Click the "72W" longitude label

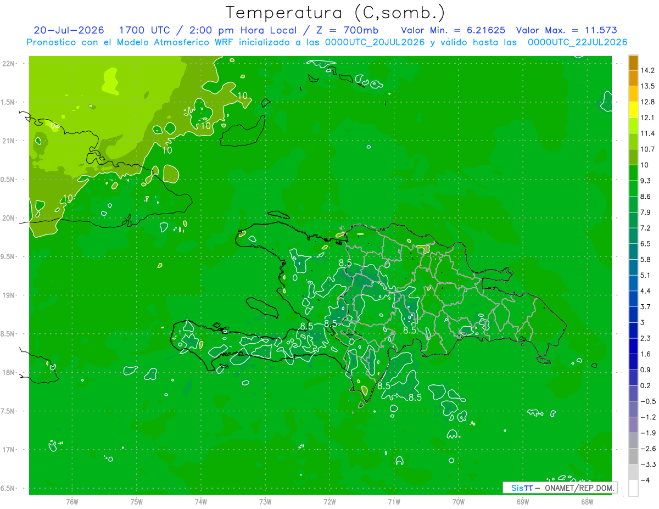pyautogui.click(x=329, y=502)
